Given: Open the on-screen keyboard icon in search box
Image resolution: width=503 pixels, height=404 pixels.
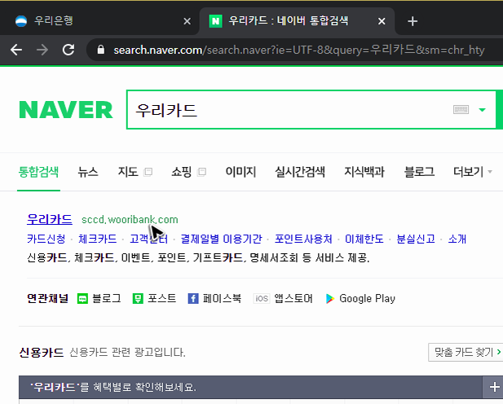Looking at the screenshot, I should point(461,110).
